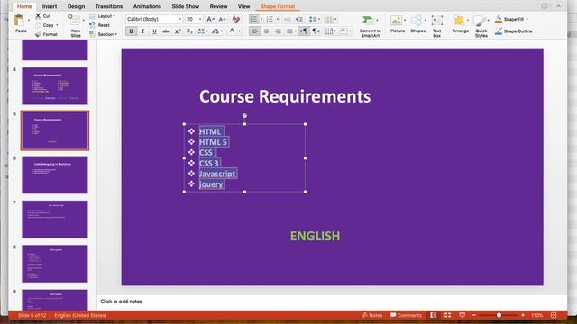The image size is (577, 324).
Task: Decrease the font size
Action: click(223, 19)
